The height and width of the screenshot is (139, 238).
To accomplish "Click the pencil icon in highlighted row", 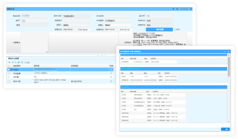I will (x=12, y=70).
